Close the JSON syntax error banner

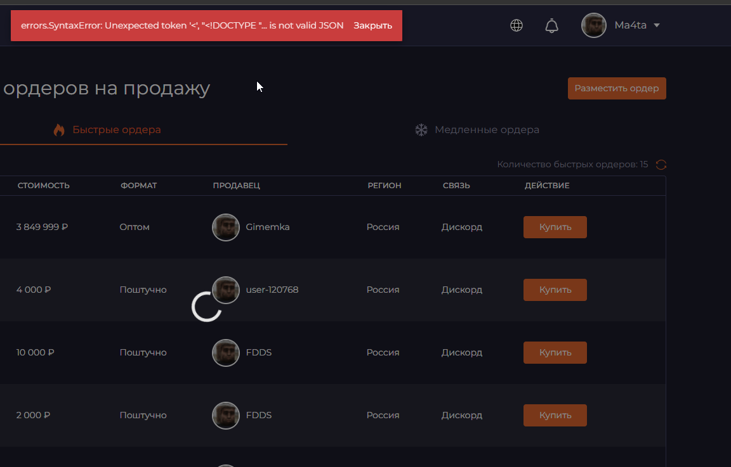[372, 25]
